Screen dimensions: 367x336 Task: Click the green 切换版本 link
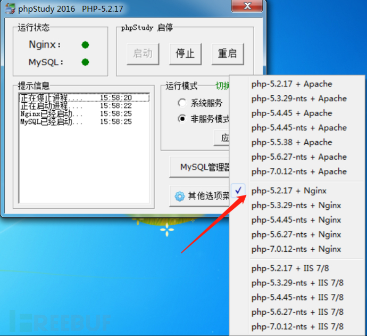[x=222, y=86]
